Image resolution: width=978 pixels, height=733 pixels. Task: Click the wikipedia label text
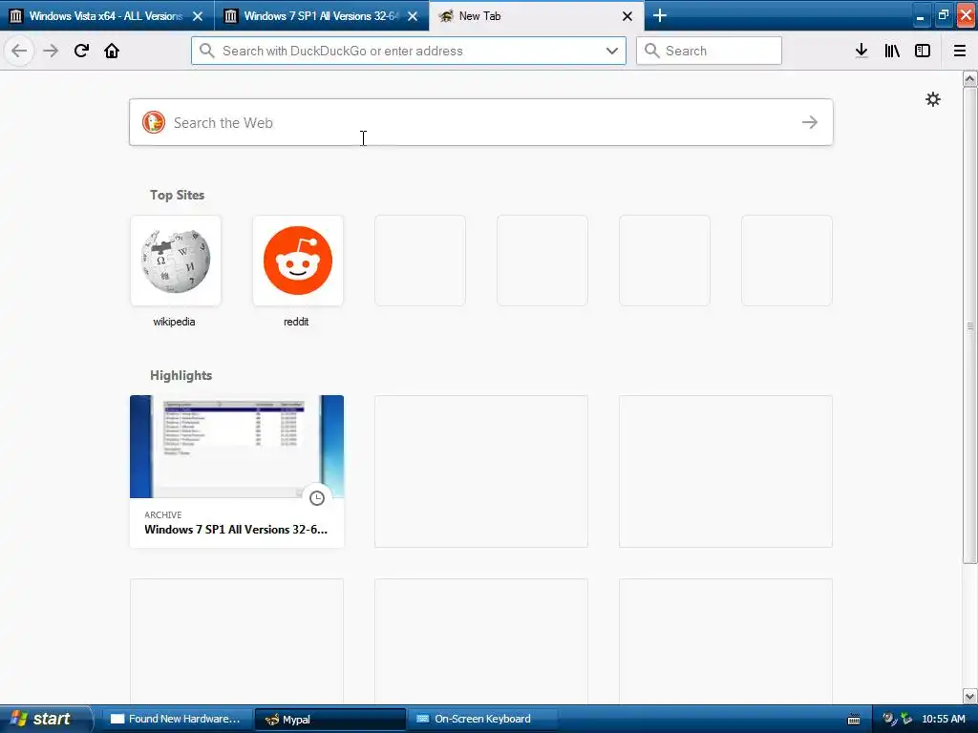[x=174, y=322]
